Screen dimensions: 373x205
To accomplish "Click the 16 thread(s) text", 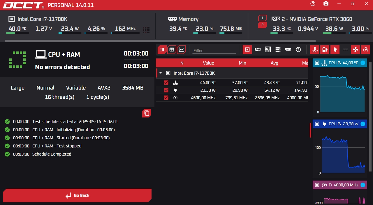I will coord(60,97).
